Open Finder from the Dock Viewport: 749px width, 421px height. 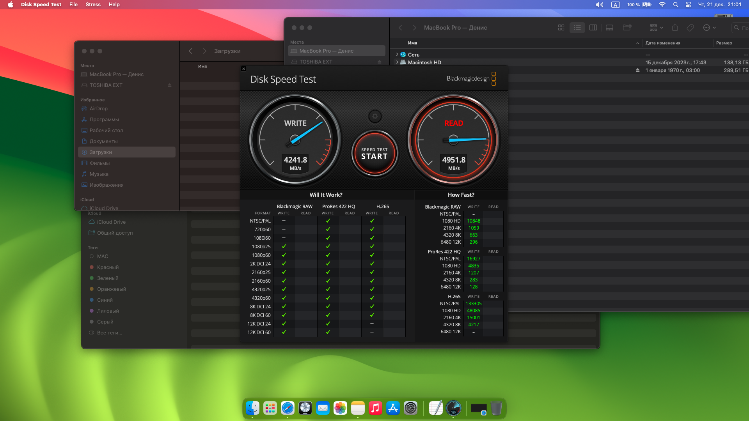(x=252, y=408)
